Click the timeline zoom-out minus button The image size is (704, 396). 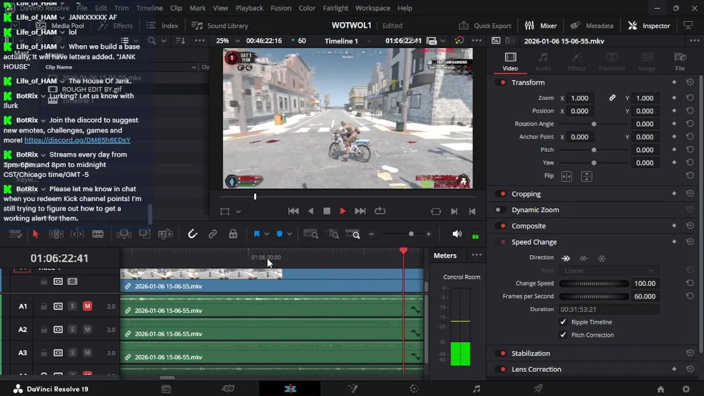[x=371, y=234]
